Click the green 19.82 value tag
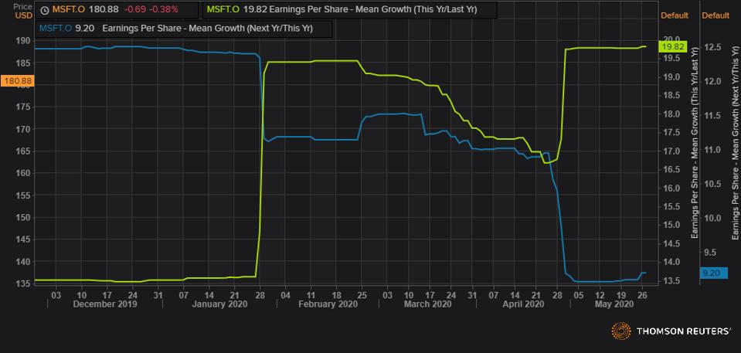 [x=671, y=46]
